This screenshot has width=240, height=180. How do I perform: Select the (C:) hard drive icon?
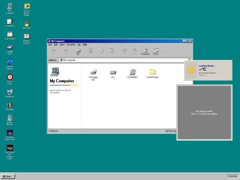tap(113, 74)
